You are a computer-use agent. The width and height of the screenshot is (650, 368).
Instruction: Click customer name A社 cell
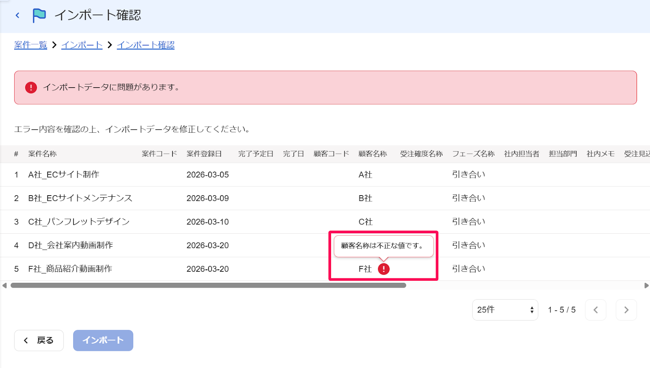click(365, 175)
